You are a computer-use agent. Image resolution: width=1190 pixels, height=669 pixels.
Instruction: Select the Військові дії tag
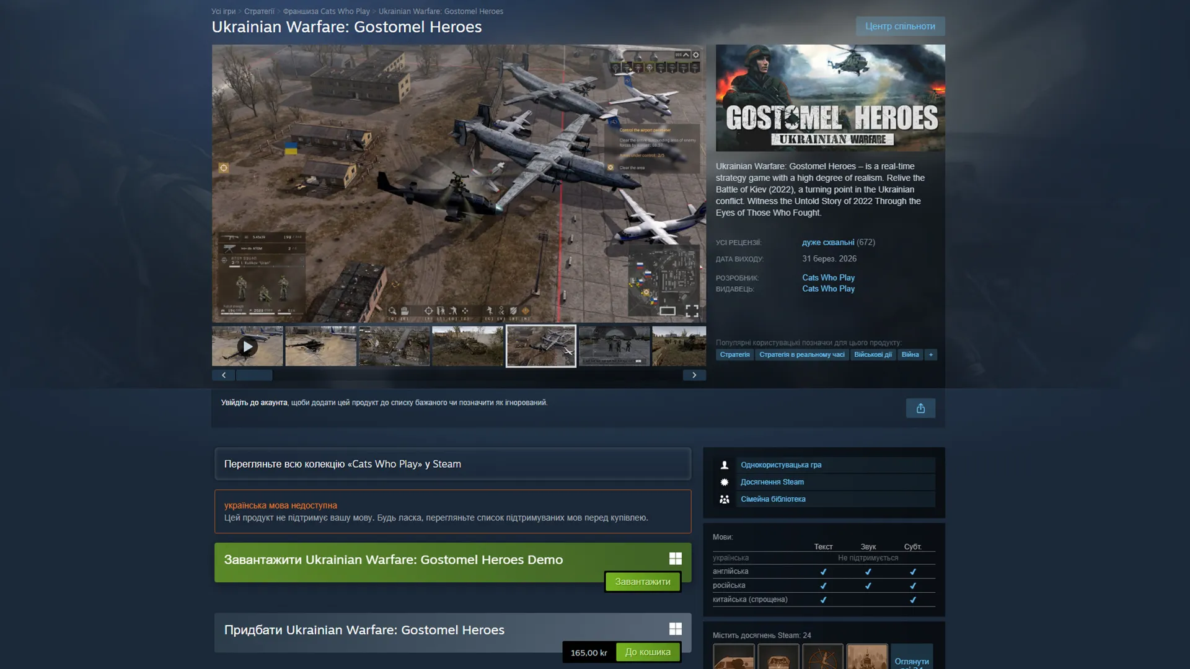coord(873,355)
